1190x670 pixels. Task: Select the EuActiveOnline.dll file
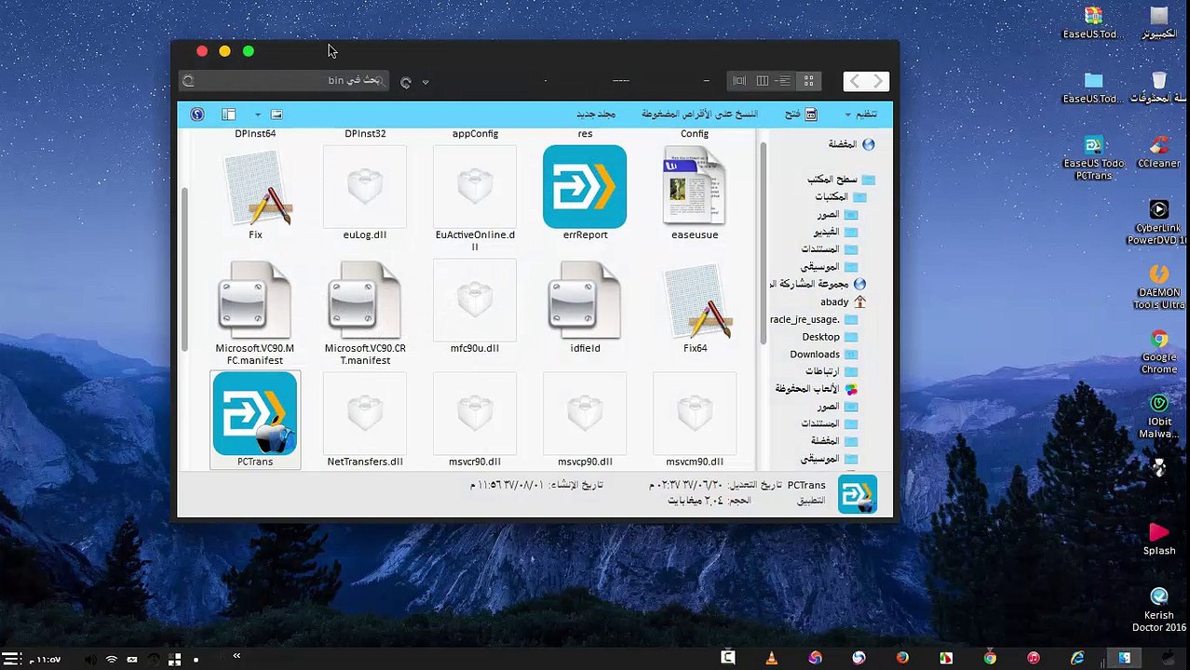pos(475,198)
